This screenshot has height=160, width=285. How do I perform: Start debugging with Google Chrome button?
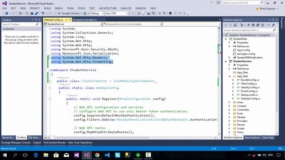click(x=69, y=13)
